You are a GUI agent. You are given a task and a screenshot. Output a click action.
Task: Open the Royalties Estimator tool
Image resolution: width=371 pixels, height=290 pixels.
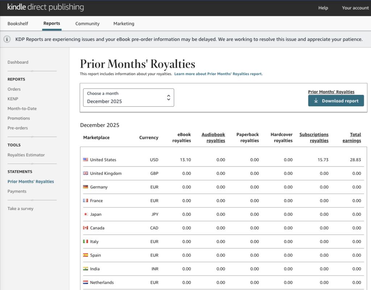click(x=26, y=155)
